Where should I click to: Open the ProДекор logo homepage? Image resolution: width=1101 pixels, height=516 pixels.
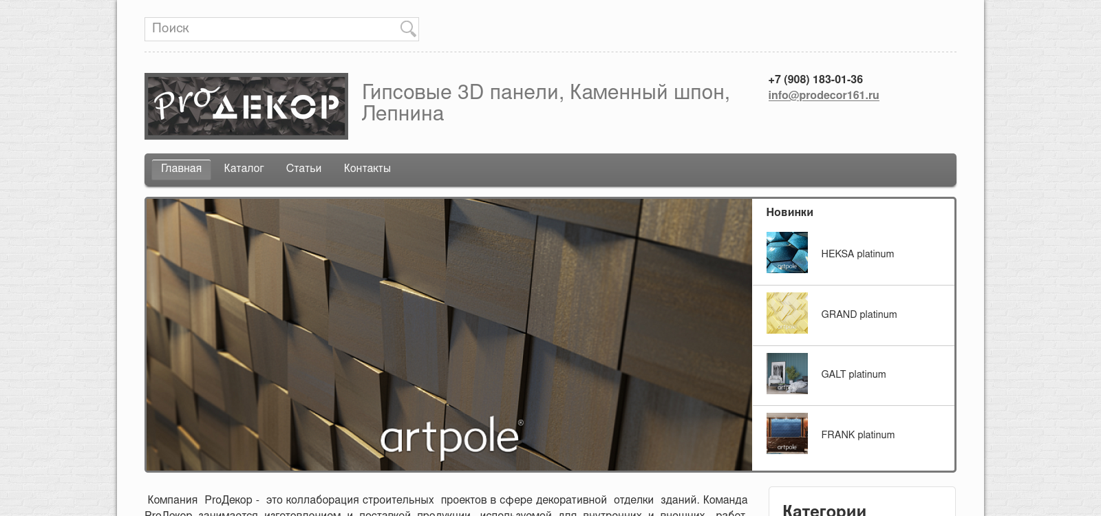(x=246, y=106)
